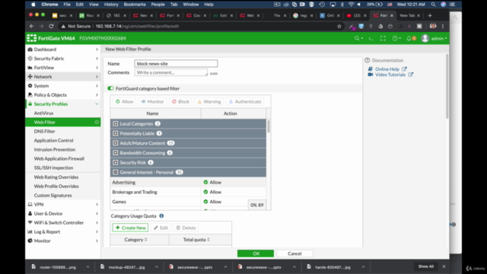Open the Chrome History menu
487x274 pixels.
click(111, 5)
